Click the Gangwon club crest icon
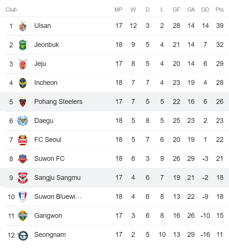229x248 pixels. coord(23,216)
